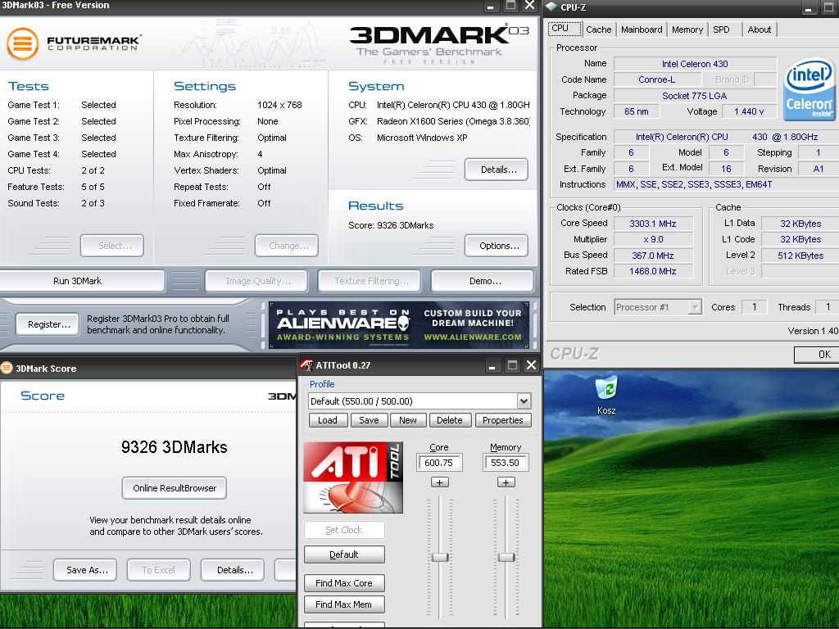Click the Name field Intel Celeron 430
This screenshot has height=629, width=839.
click(695, 64)
